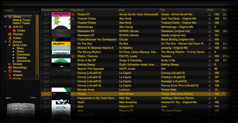
Task: Click the History clock icon
Action: [10, 71]
